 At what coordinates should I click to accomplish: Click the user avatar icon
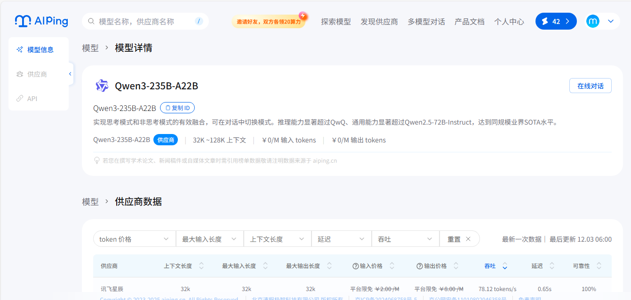click(593, 21)
